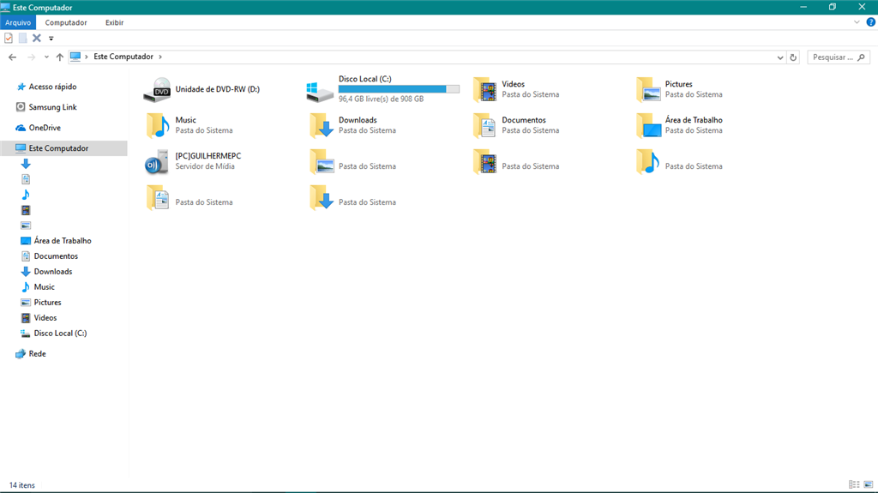
Task: Click the Properties checkmark icon in quick access toolbar
Action: click(x=9, y=38)
